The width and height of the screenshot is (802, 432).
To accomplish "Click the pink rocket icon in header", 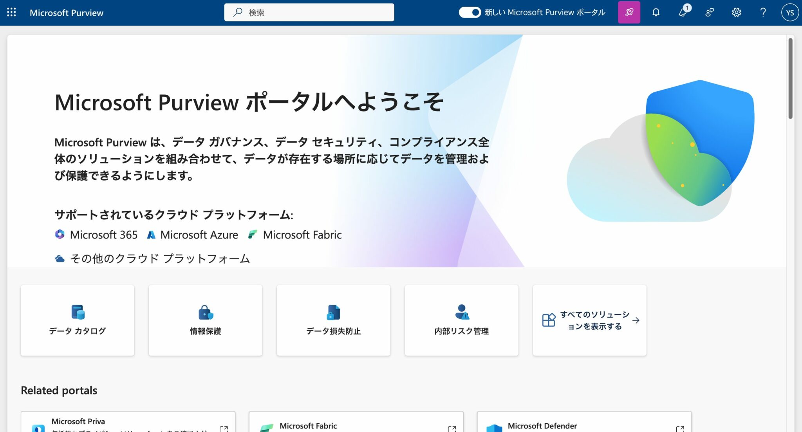I will tap(629, 13).
